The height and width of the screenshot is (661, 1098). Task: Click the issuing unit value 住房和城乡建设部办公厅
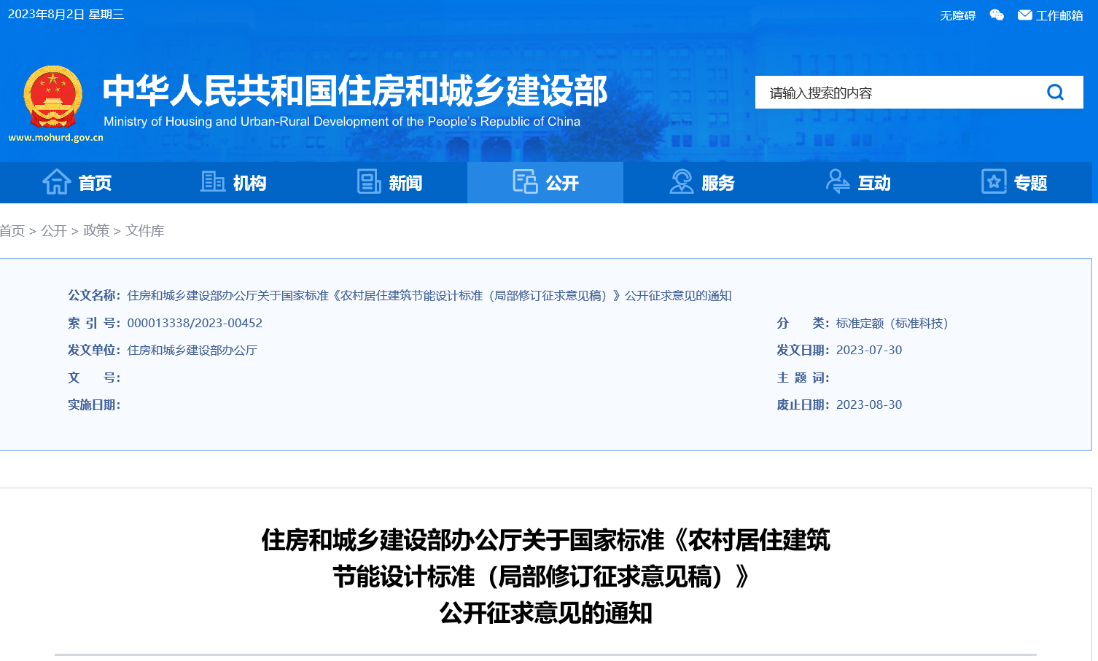(192, 350)
